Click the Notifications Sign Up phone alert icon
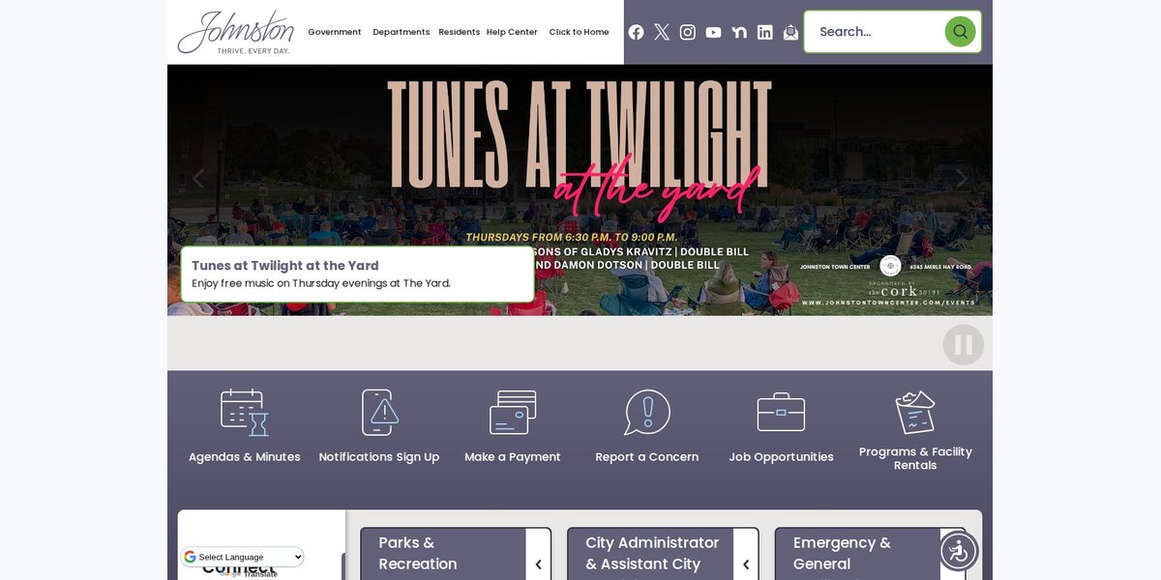1161x580 pixels. (x=379, y=413)
